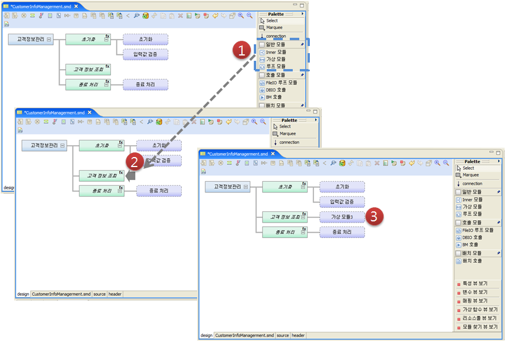Switch to the source tab

tap(283, 335)
